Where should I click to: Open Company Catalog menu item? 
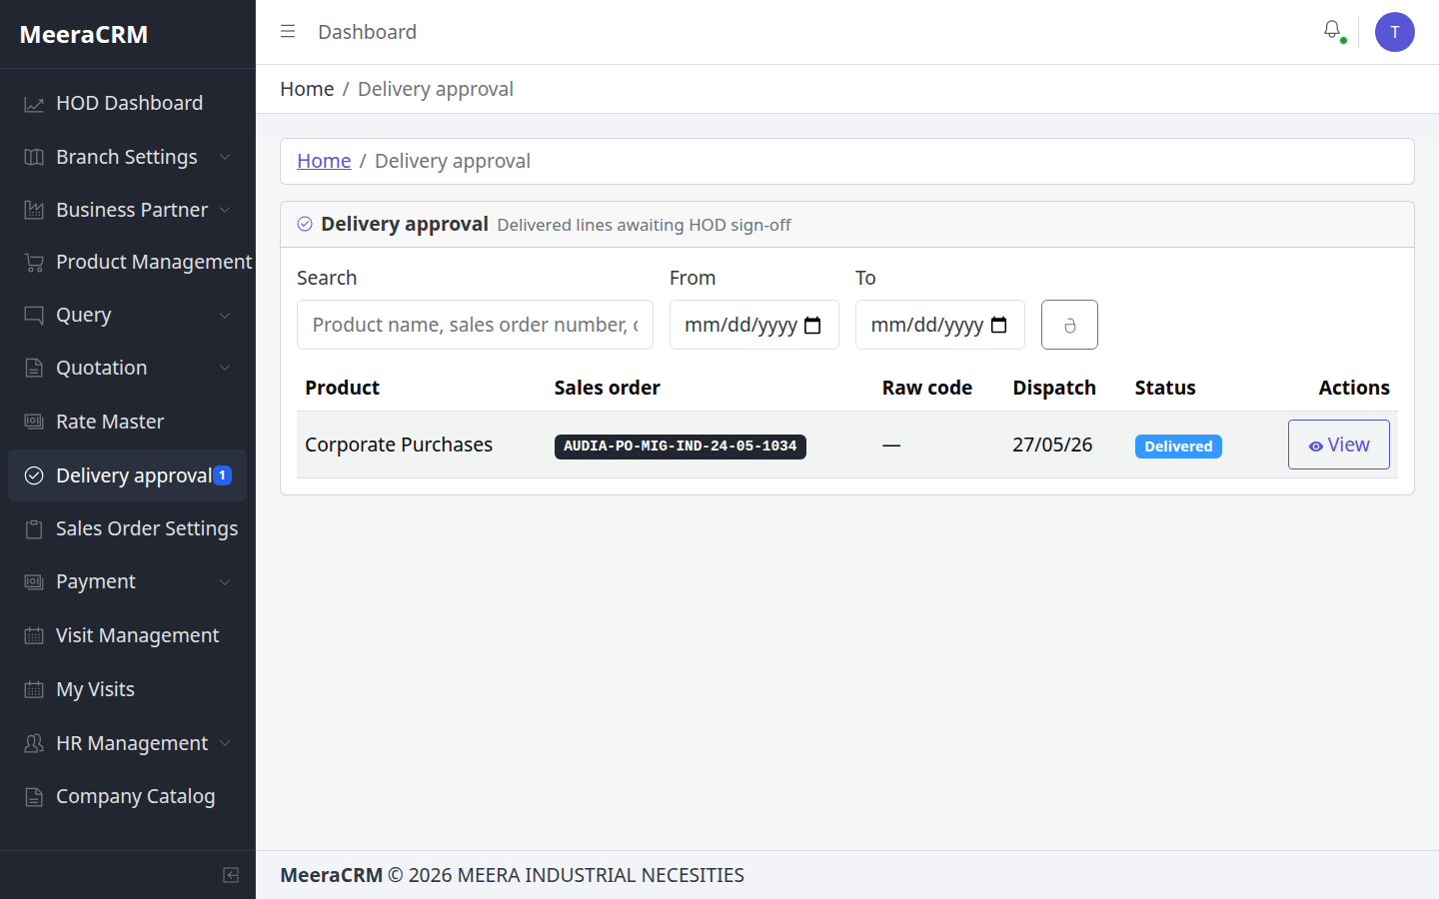coord(128,796)
